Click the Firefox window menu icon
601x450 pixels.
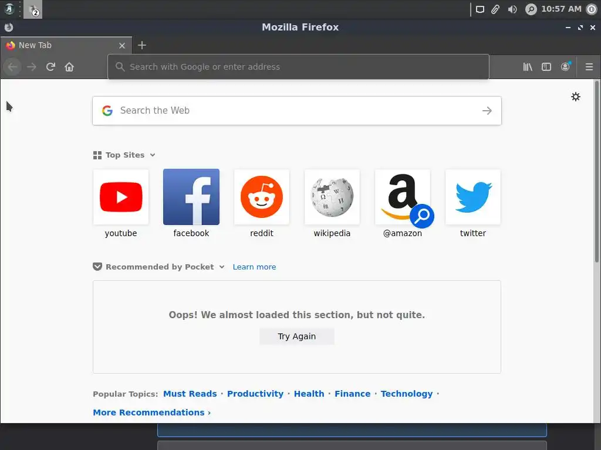(9, 27)
